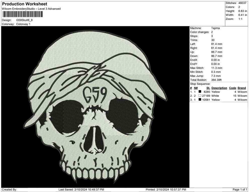The image size is (249, 192).
Task: Select the black swatch in stop row 1
Action: (x=200, y=92)
